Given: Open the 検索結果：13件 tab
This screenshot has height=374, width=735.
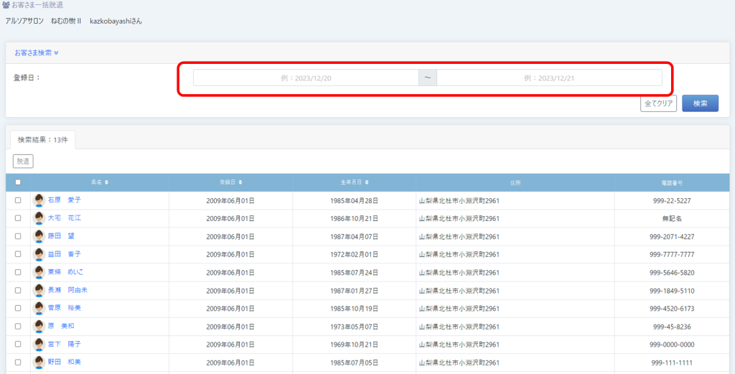Looking at the screenshot, I should [42, 140].
